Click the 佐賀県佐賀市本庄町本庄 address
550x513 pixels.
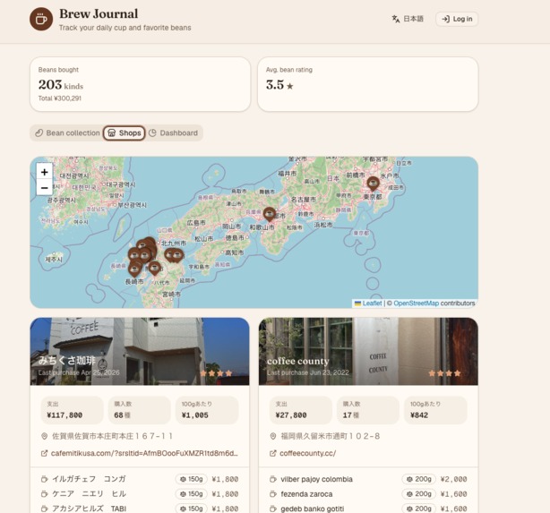point(112,436)
